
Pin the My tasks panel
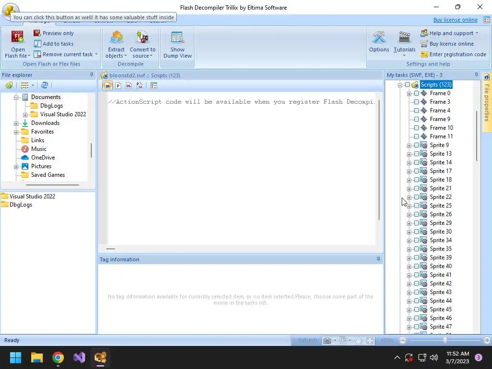point(476,74)
